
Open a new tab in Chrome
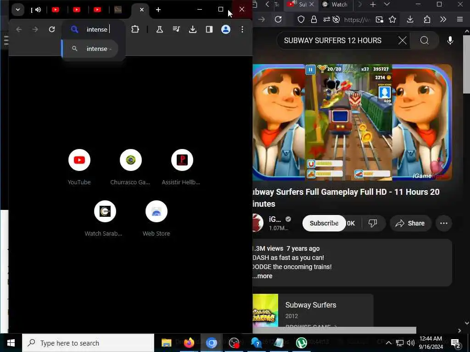158,10
